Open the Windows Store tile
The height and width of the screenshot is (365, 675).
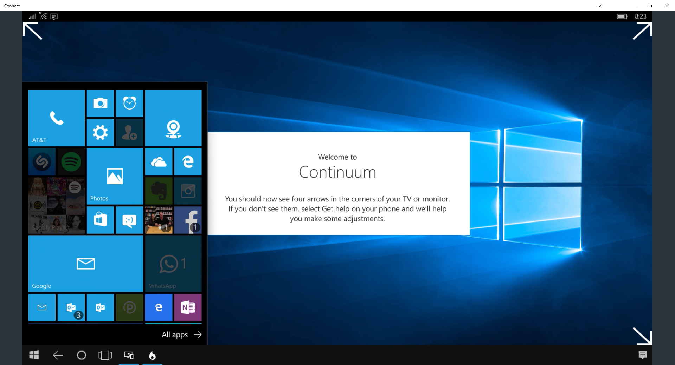100,220
